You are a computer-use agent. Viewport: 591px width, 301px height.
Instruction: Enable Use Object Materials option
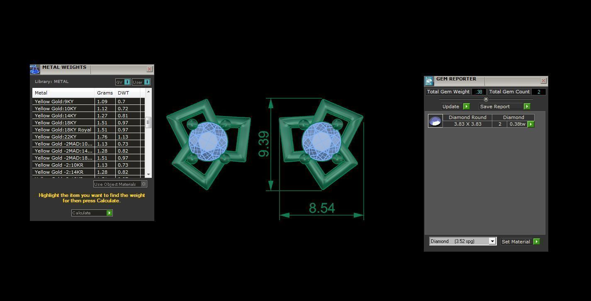pyautogui.click(x=144, y=184)
